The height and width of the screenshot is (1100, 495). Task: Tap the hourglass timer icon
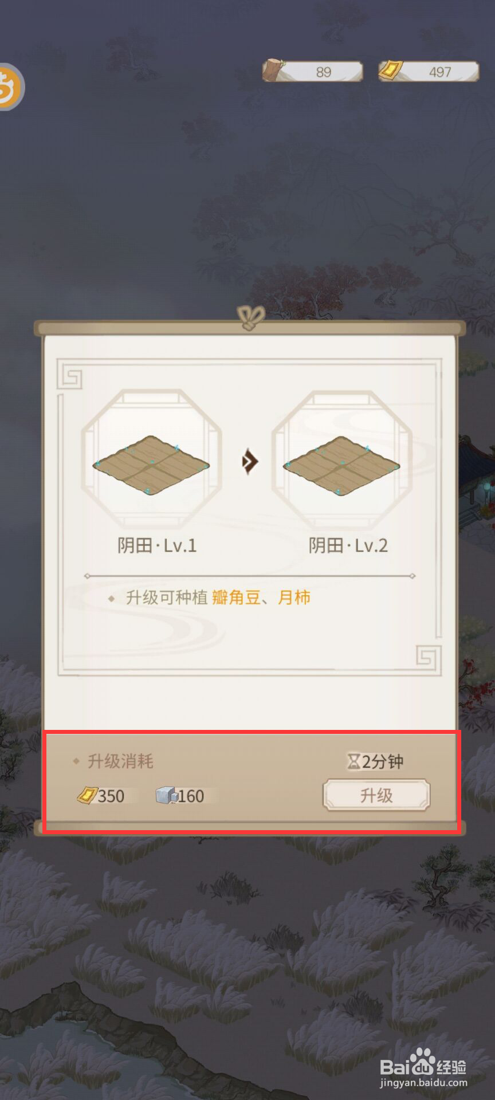coord(354,761)
